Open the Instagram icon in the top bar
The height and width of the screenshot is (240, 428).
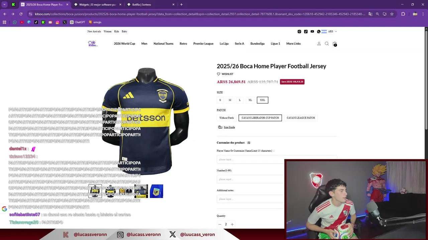[x=299, y=31]
